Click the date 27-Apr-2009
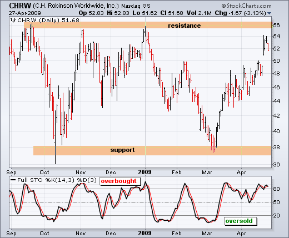This screenshot has height=238, width=289. (x=25, y=13)
